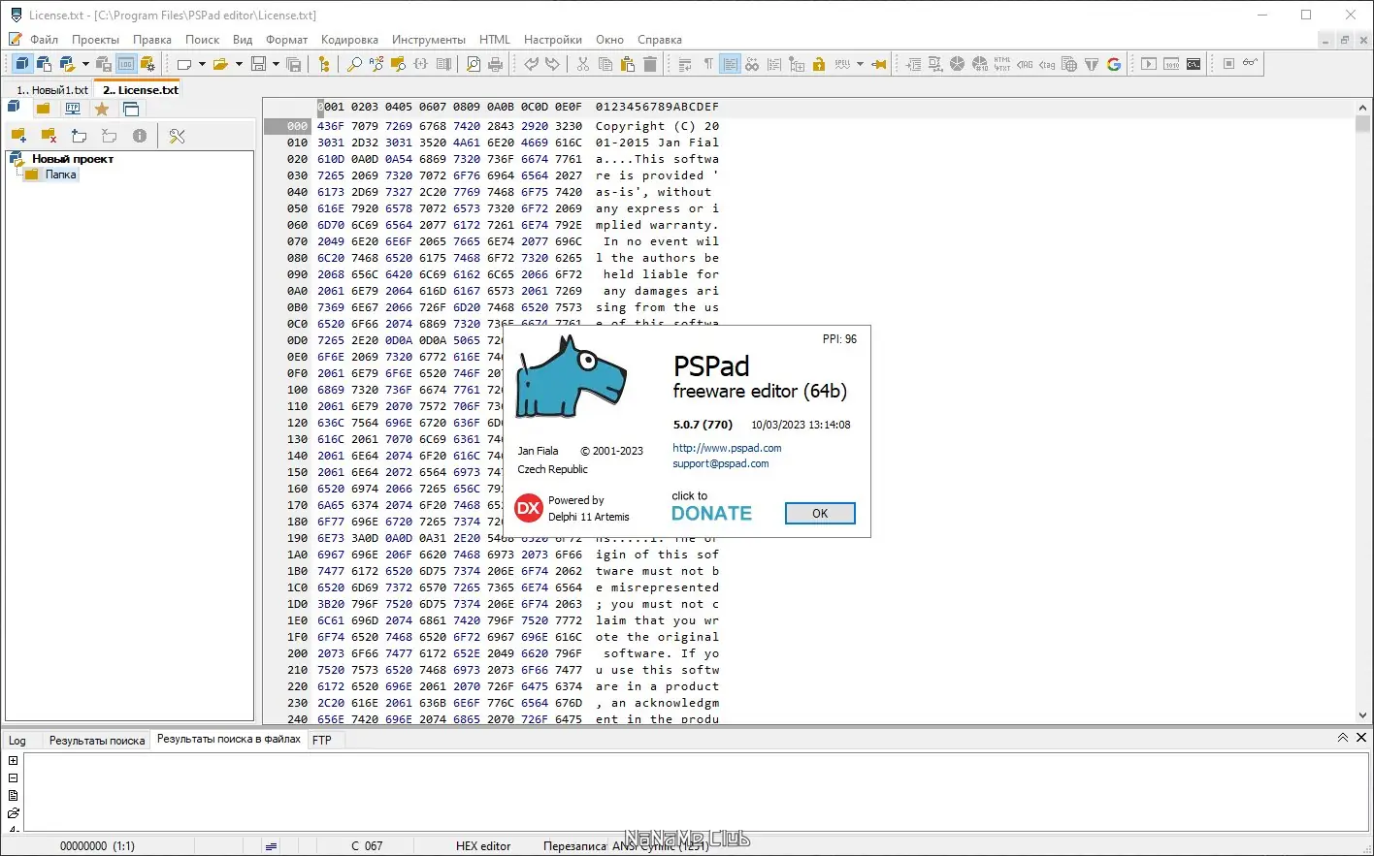Click the Окно menu

point(609,40)
